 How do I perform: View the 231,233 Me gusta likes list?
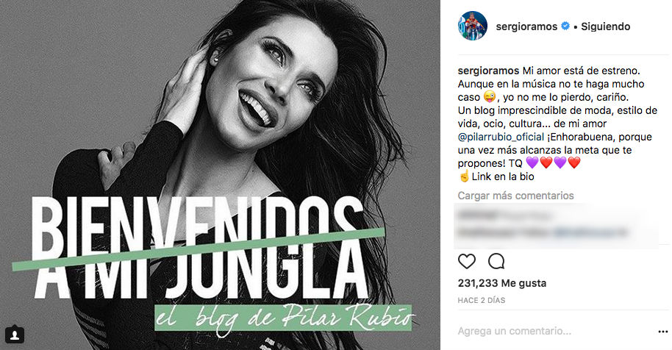[x=502, y=283]
